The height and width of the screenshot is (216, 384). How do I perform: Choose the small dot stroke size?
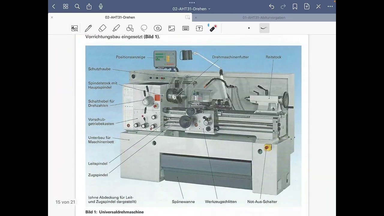(x=249, y=28)
